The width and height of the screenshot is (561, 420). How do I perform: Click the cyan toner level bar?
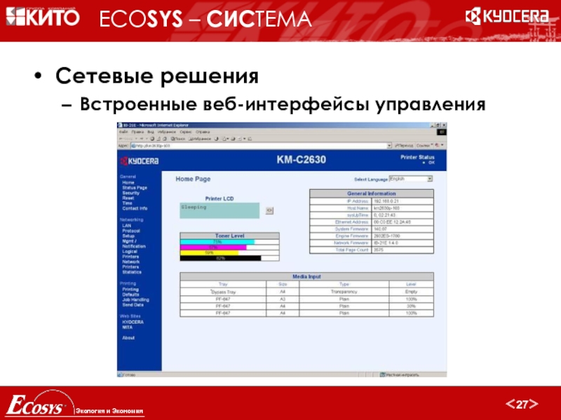point(217,241)
